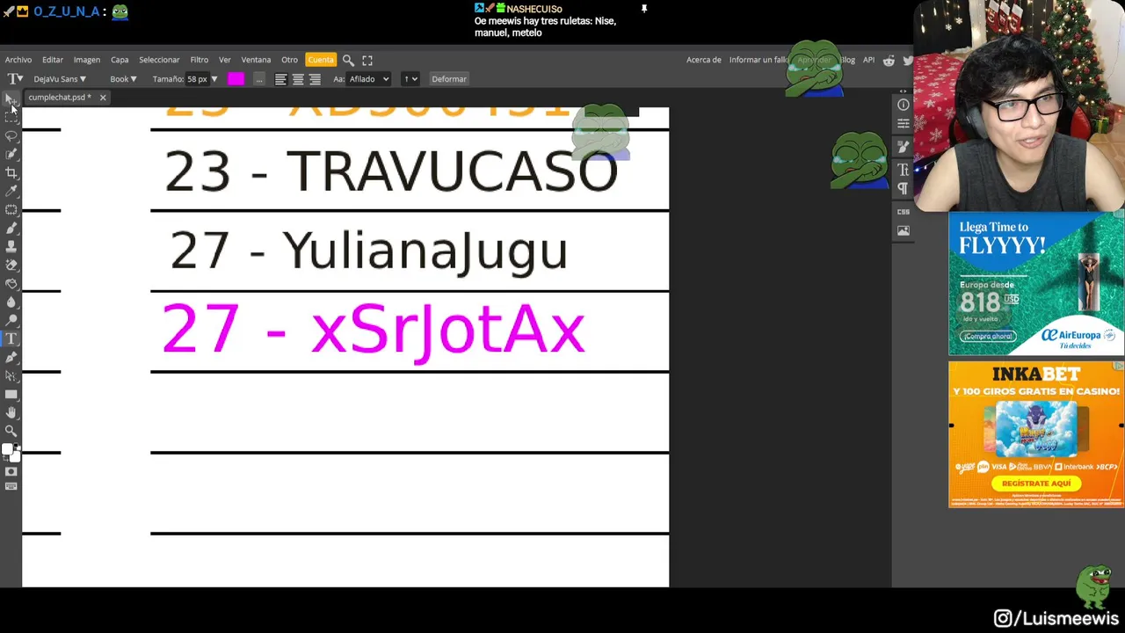Select the Hand pan tool
Image resolution: width=1125 pixels, height=633 pixels.
click(11, 413)
